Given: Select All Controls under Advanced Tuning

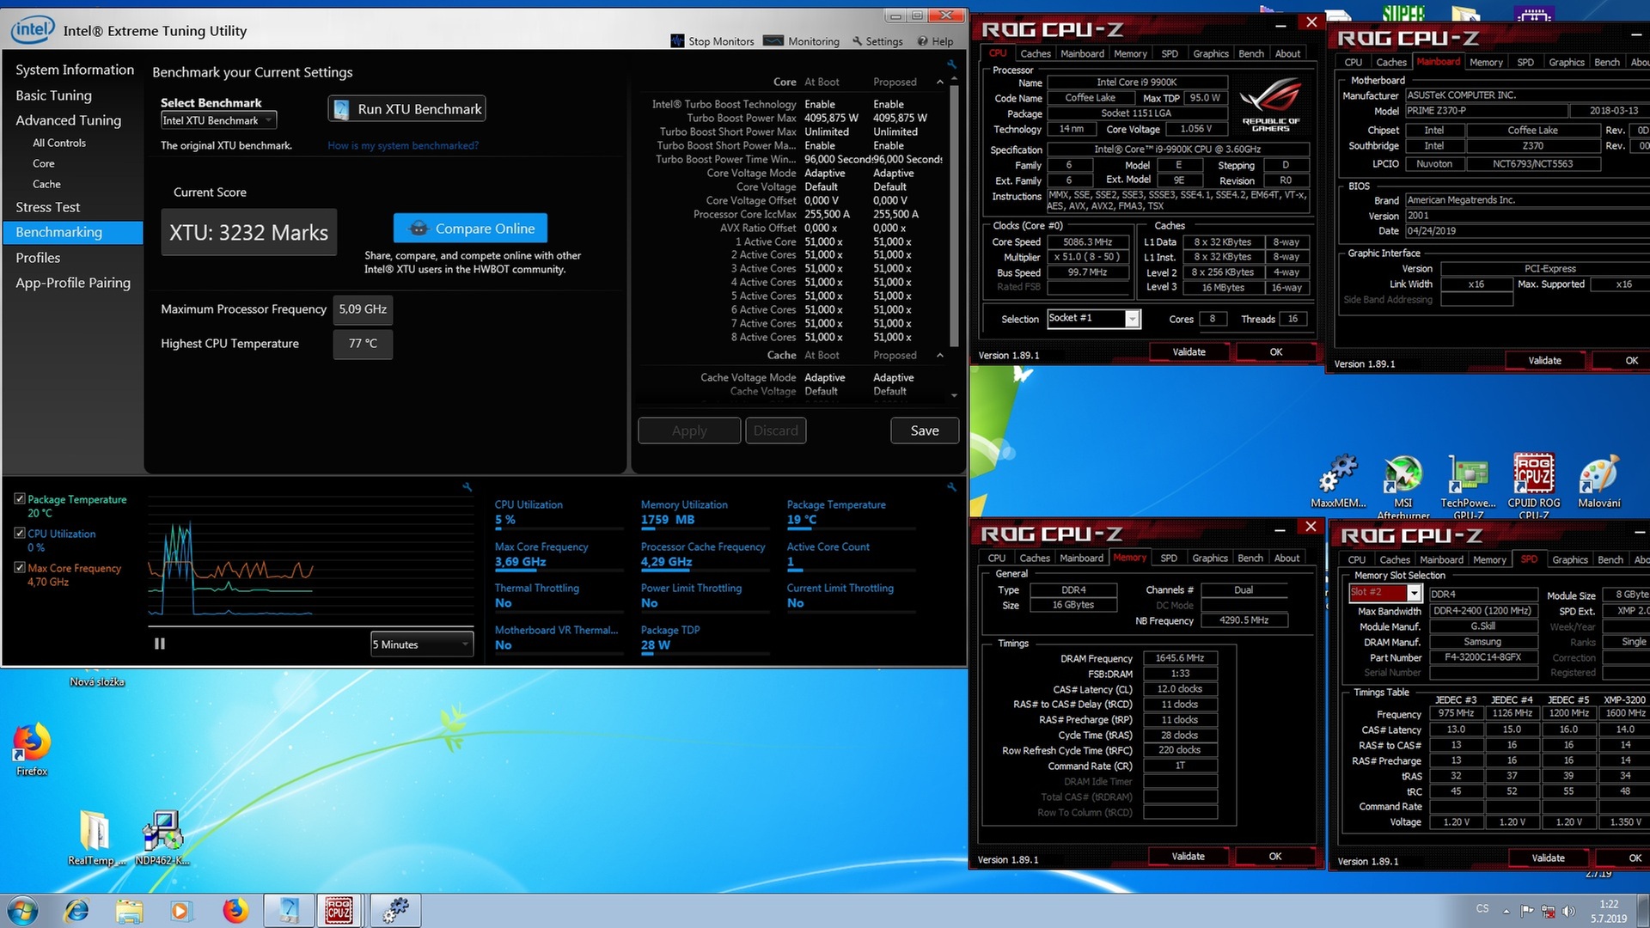Looking at the screenshot, I should click(x=59, y=143).
